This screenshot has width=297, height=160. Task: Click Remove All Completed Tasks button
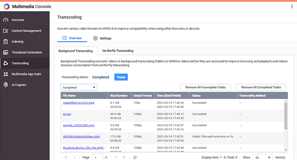tap(261, 87)
